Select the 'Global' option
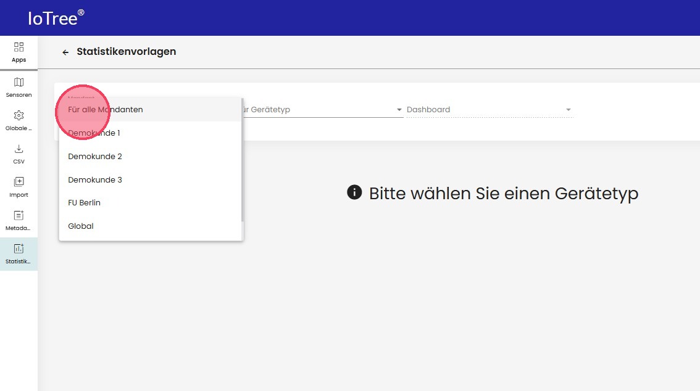 [x=81, y=226]
